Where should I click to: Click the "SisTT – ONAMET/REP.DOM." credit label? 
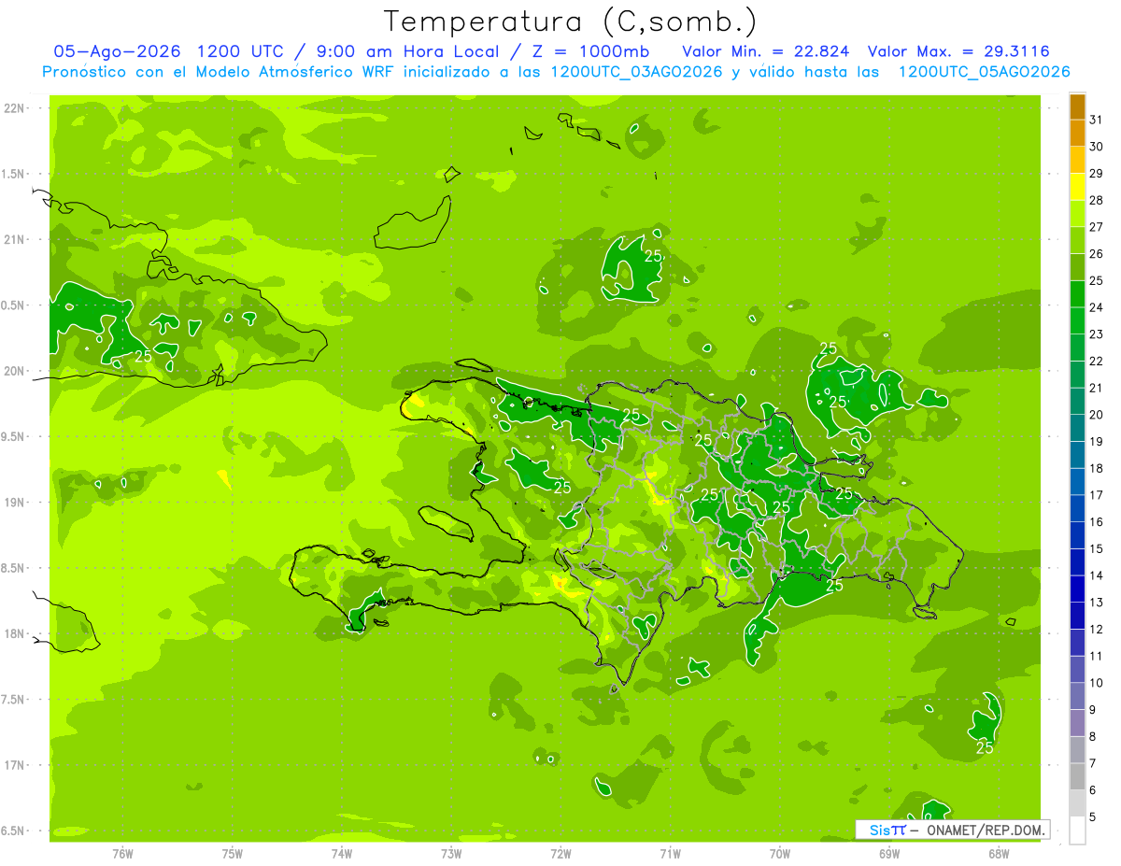[x=953, y=830]
